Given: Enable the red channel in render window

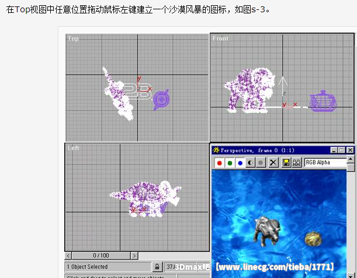Looking at the screenshot, I should click(x=219, y=163).
